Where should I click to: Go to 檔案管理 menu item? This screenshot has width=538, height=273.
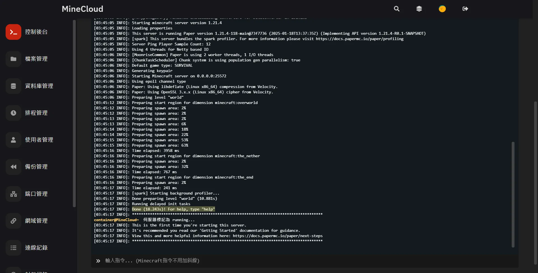click(36, 59)
